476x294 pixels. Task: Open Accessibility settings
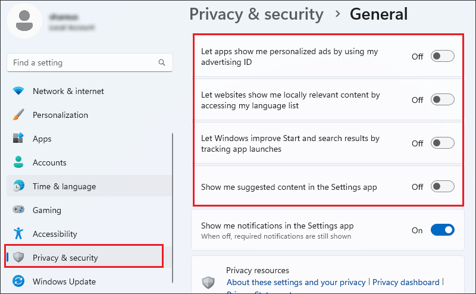[x=89, y=233]
